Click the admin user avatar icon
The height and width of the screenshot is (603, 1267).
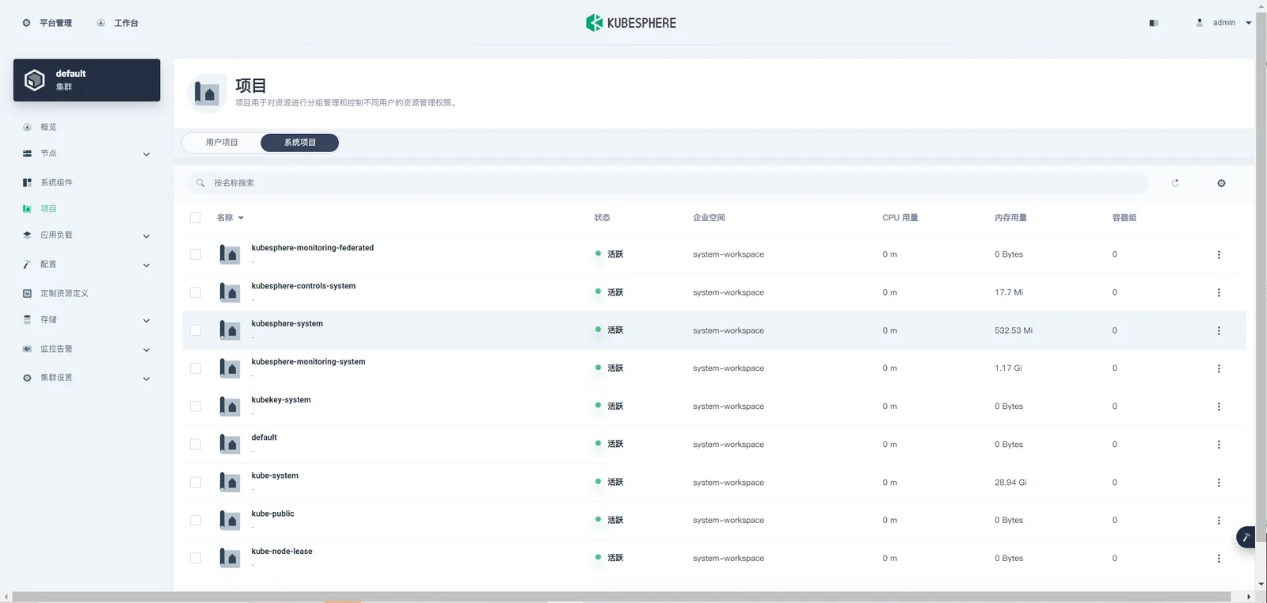[x=1200, y=23]
